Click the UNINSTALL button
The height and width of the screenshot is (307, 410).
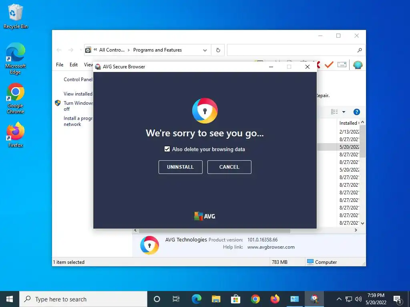(181, 167)
